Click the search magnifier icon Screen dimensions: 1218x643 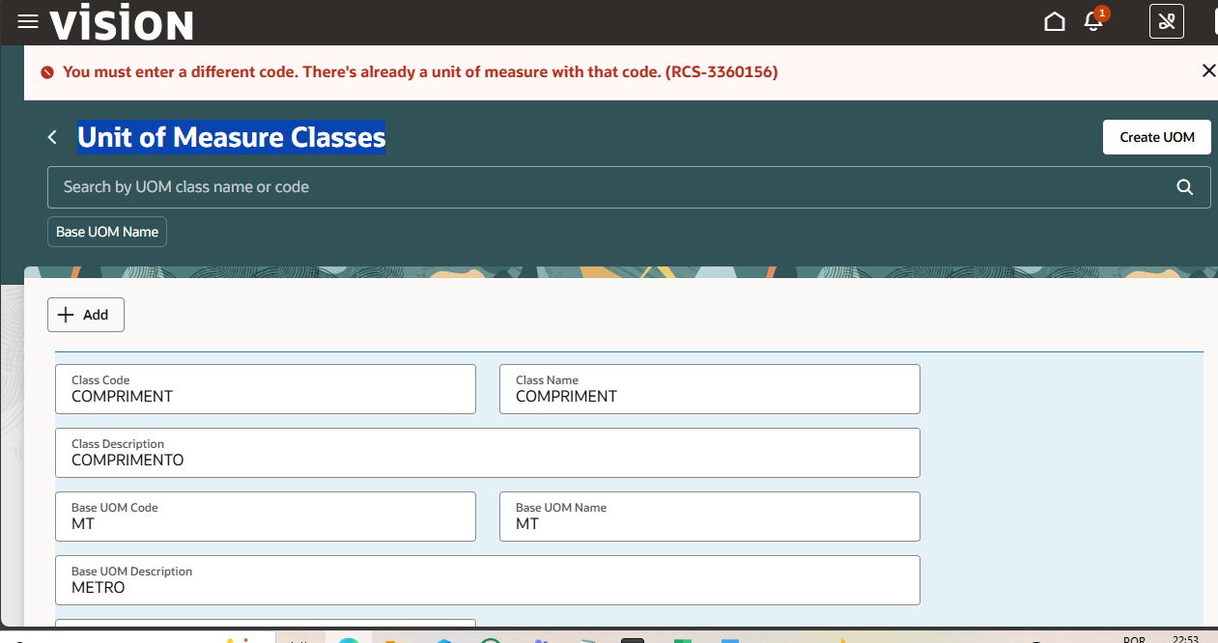tap(1184, 186)
